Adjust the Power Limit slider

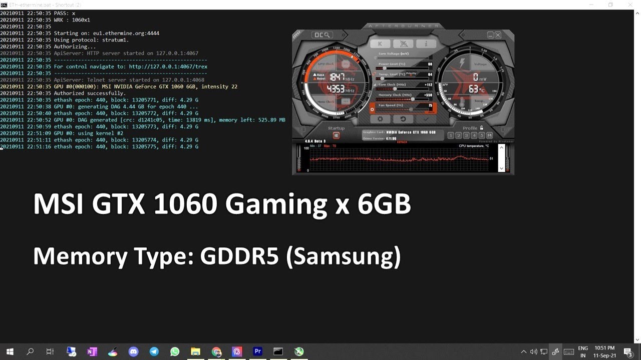tap(402, 68)
